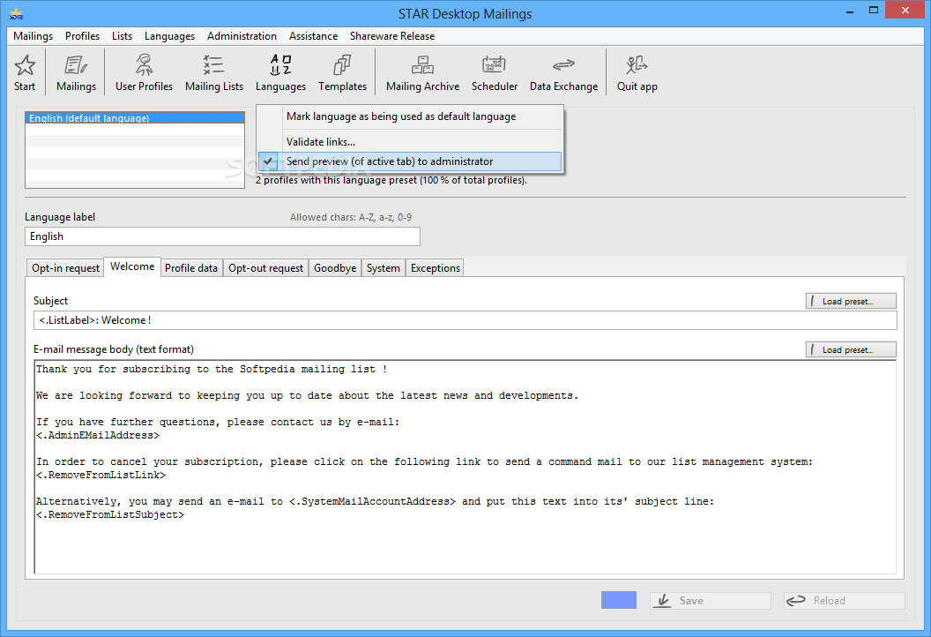Switch to the Exceptions tab
This screenshot has height=637, width=931.
pos(436,268)
